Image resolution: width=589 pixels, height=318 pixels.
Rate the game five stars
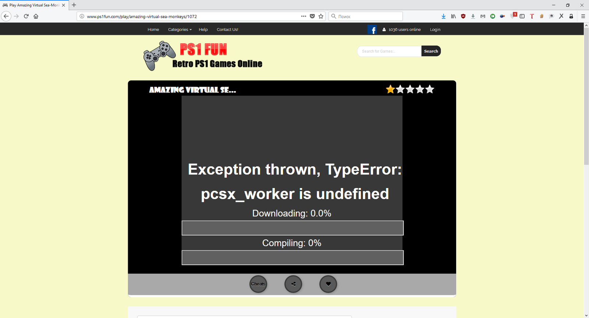(430, 89)
